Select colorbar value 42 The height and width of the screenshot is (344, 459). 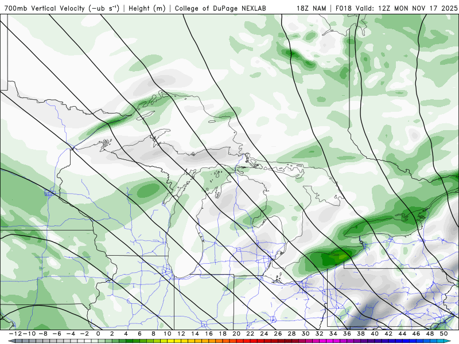(x=388, y=334)
